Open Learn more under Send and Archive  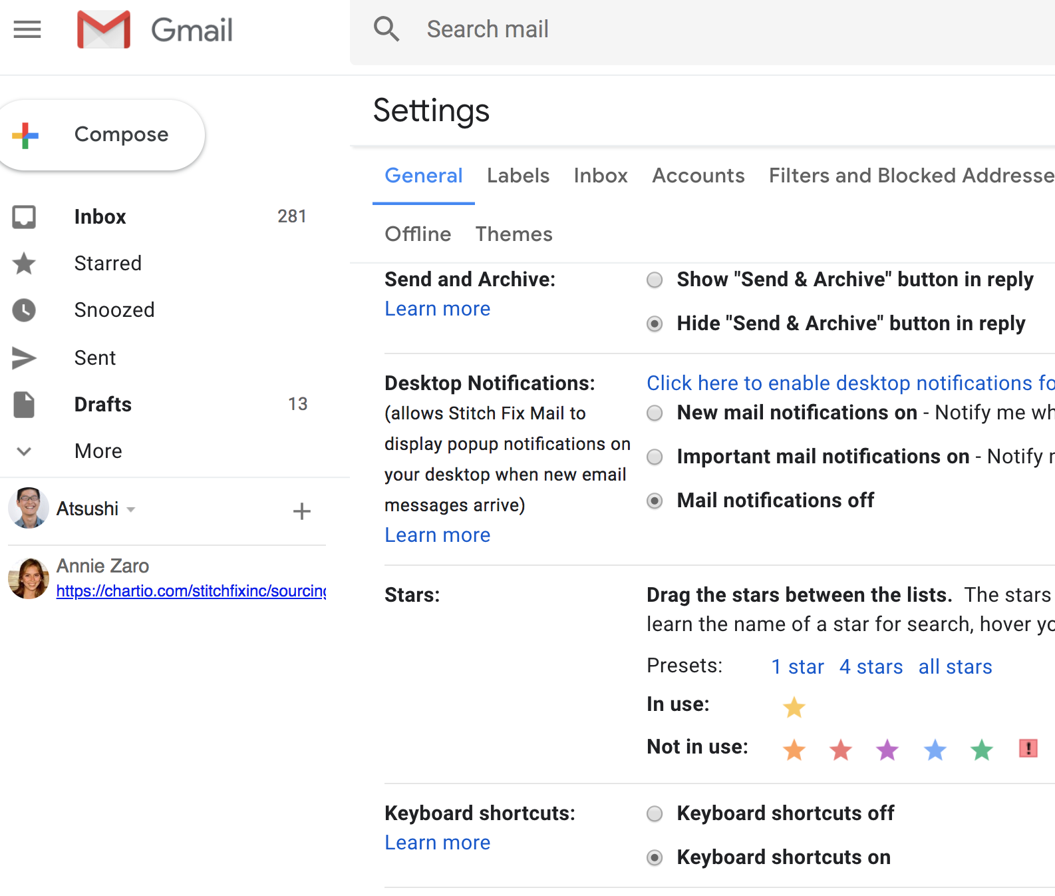[x=437, y=309]
